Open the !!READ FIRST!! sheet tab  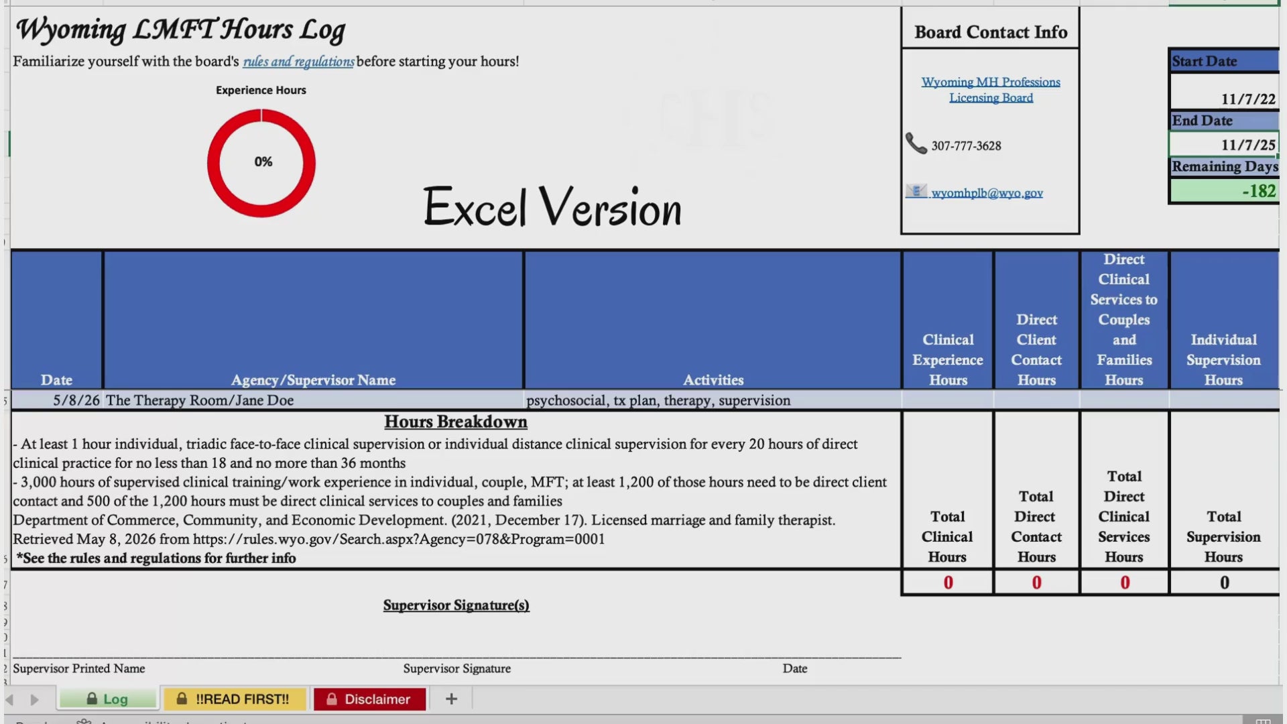coord(235,699)
